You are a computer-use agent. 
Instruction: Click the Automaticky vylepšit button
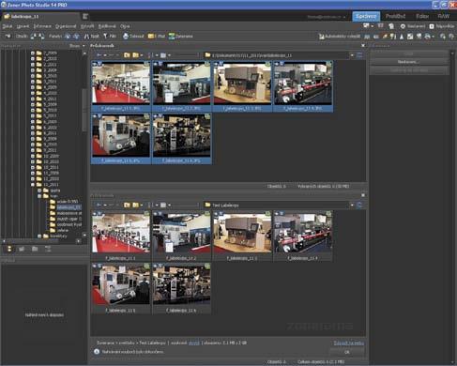point(339,37)
